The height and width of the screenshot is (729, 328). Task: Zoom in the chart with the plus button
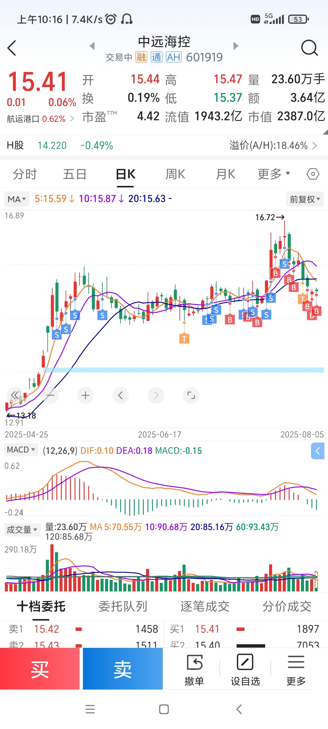click(85, 395)
